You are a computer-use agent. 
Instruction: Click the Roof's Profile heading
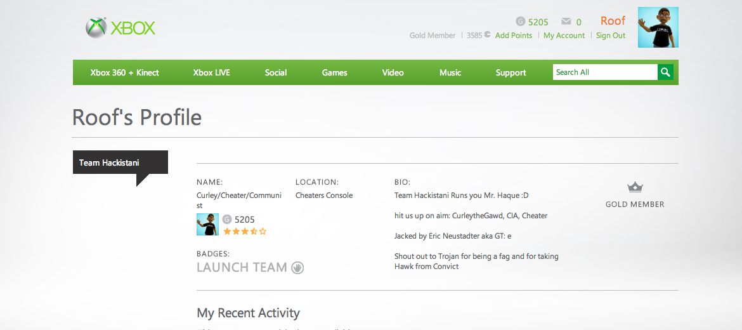click(x=137, y=117)
